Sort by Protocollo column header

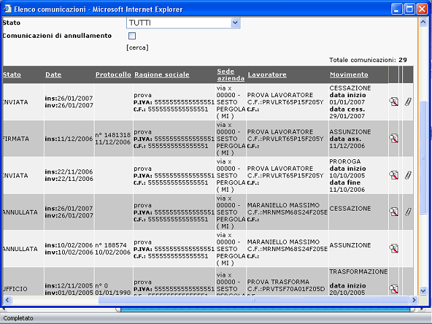coord(113,75)
